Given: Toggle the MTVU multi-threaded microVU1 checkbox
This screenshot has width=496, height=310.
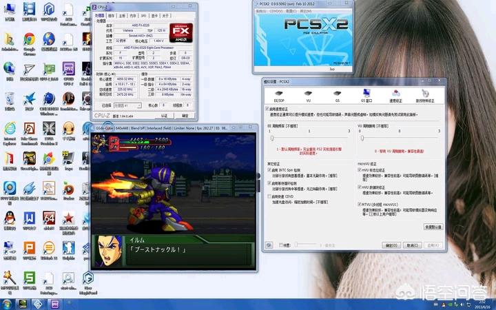Looking at the screenshot, I should pyautogui.click(x=360, y=205).
